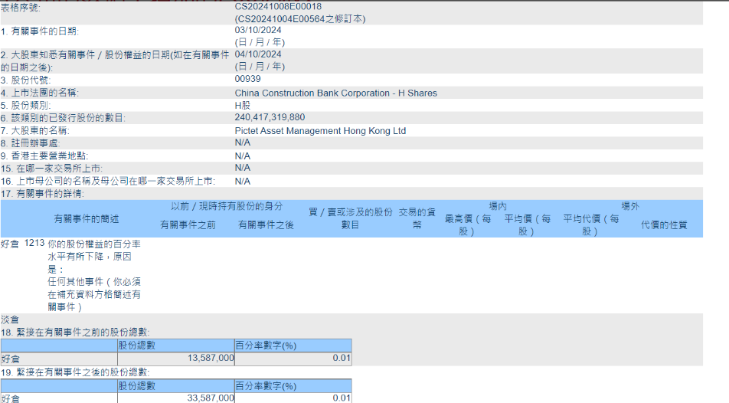
Task: Click the 交易的貨幣 column header
Action: 417,218
